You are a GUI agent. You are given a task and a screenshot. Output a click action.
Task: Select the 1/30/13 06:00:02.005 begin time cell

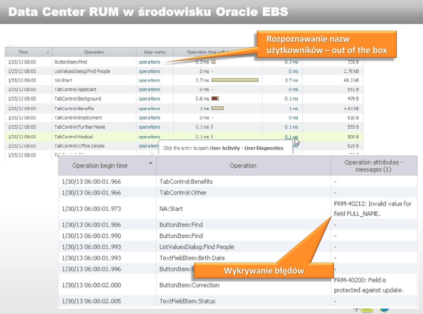tap(92, 301)
